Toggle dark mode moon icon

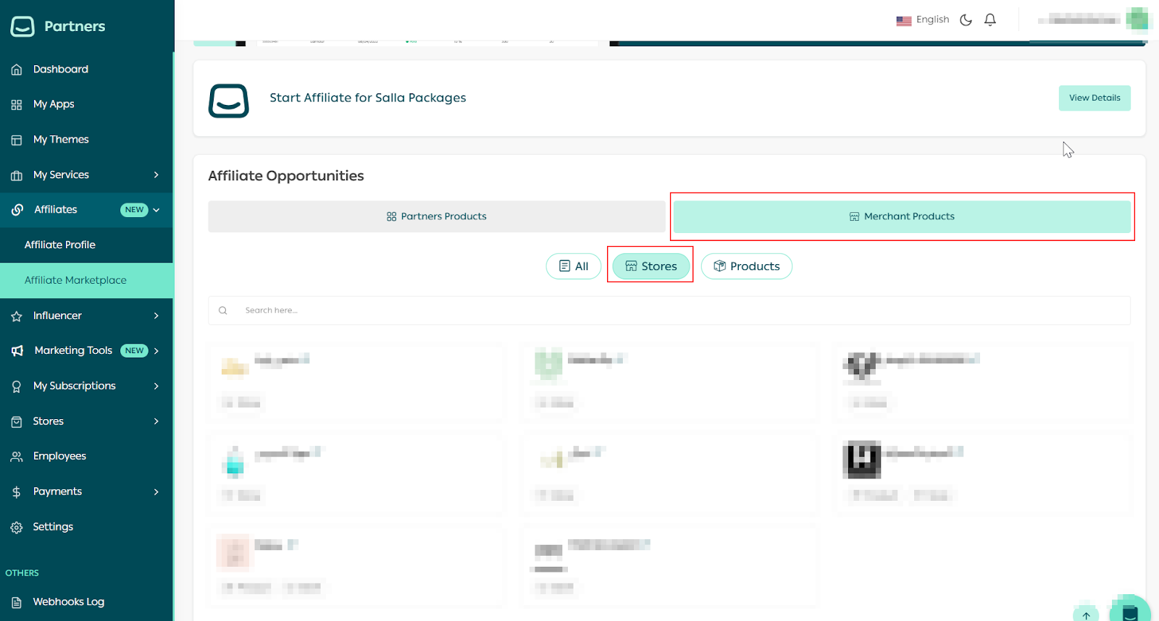(x=966, y=20)
